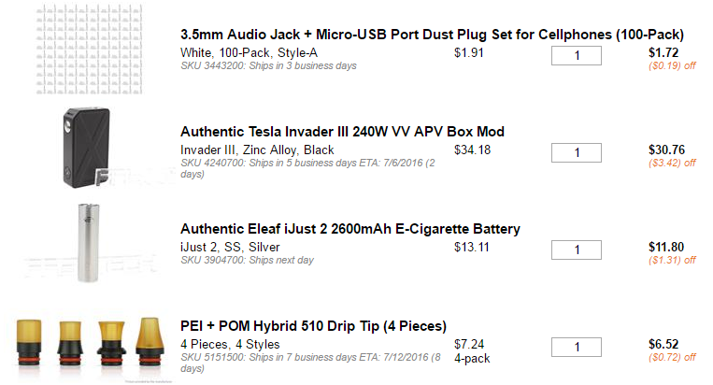Open Authentic Tesla Invader III product title
The width and height of the screenshot is (713, 385).
[342, 131]
